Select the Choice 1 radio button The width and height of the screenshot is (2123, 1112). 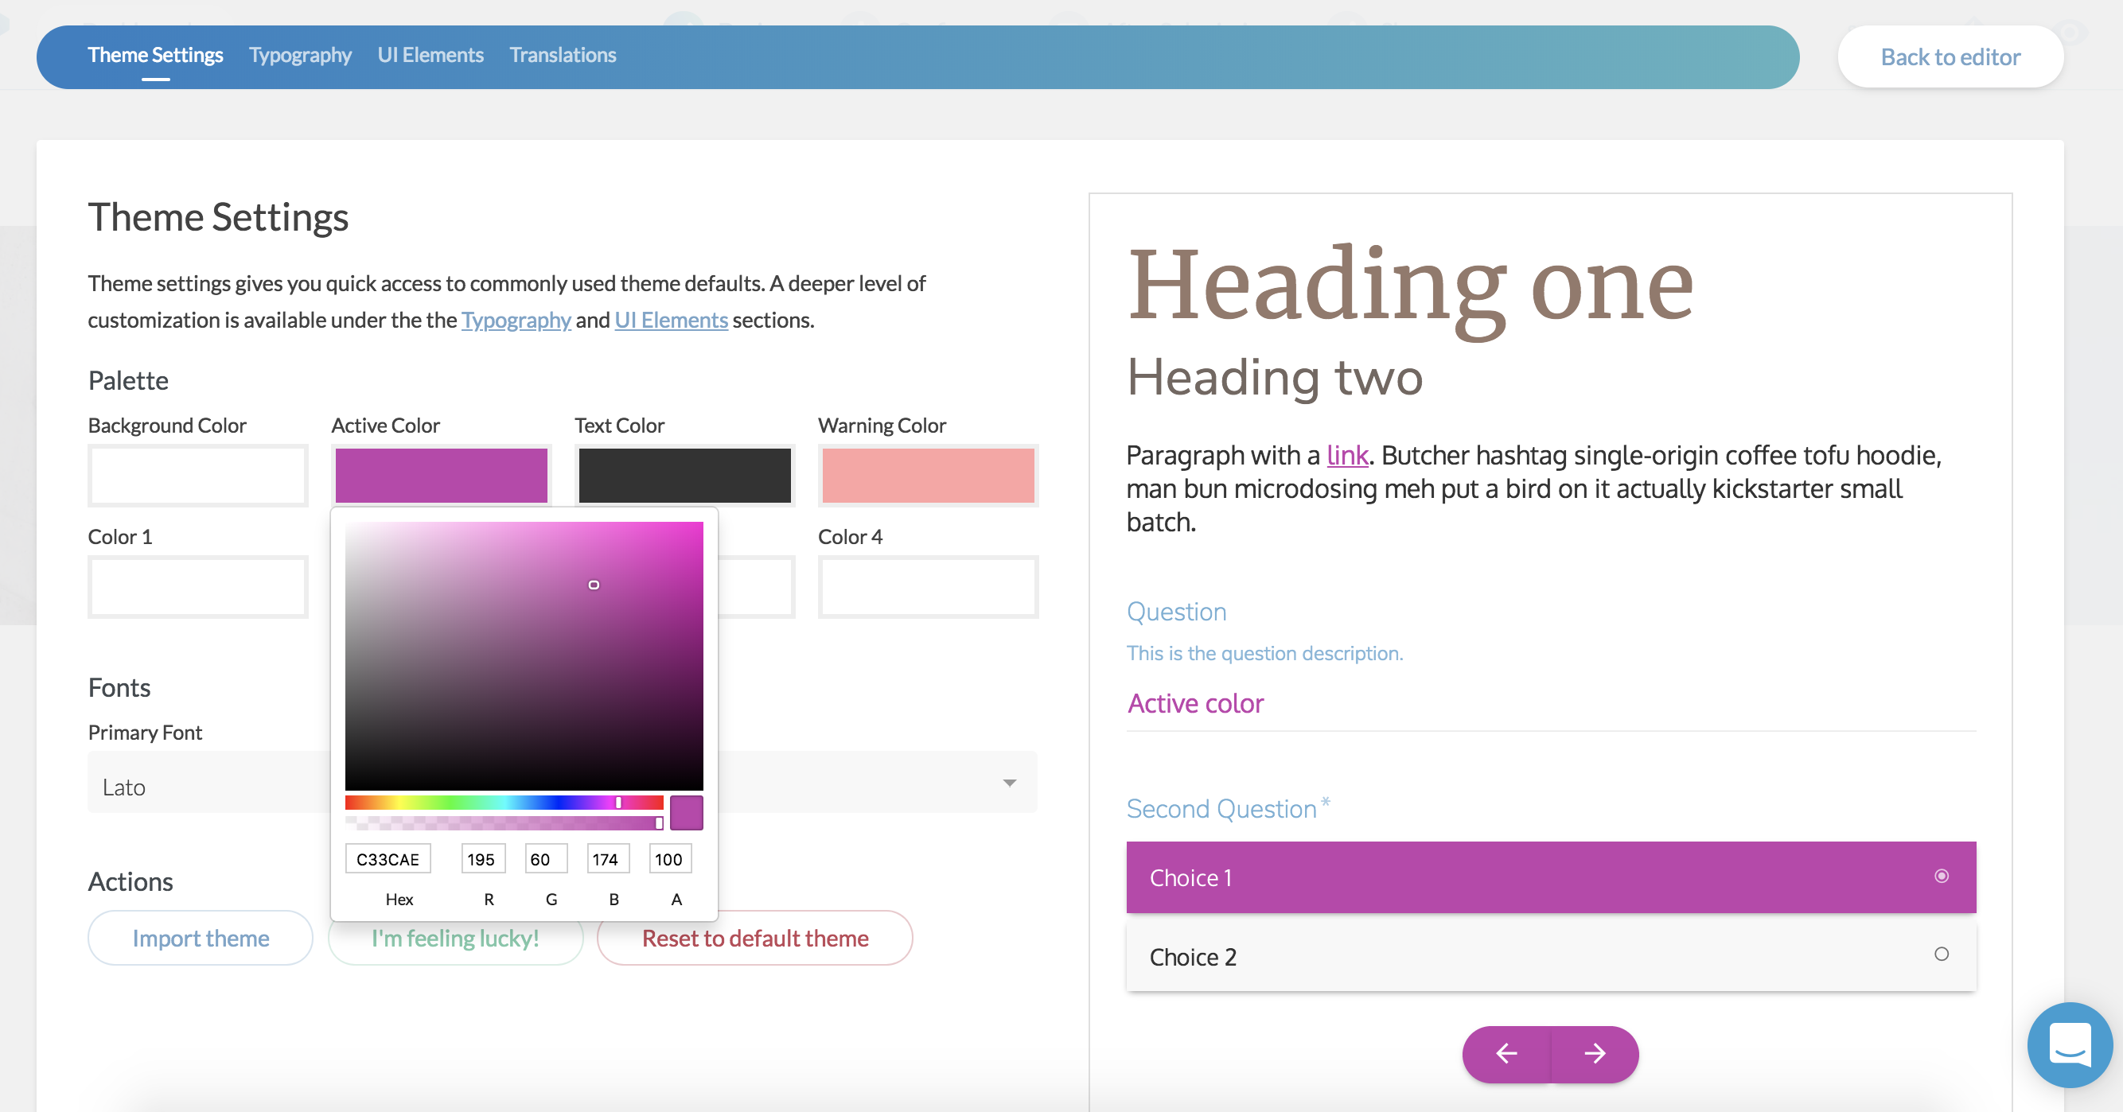(1943, 875)
